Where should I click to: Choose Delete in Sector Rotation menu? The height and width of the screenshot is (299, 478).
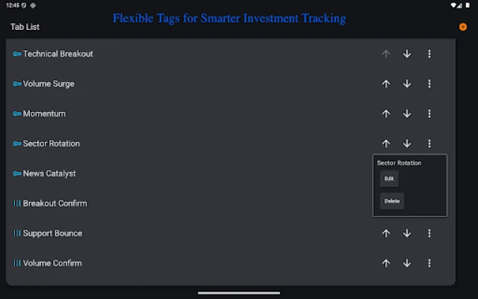392,201
